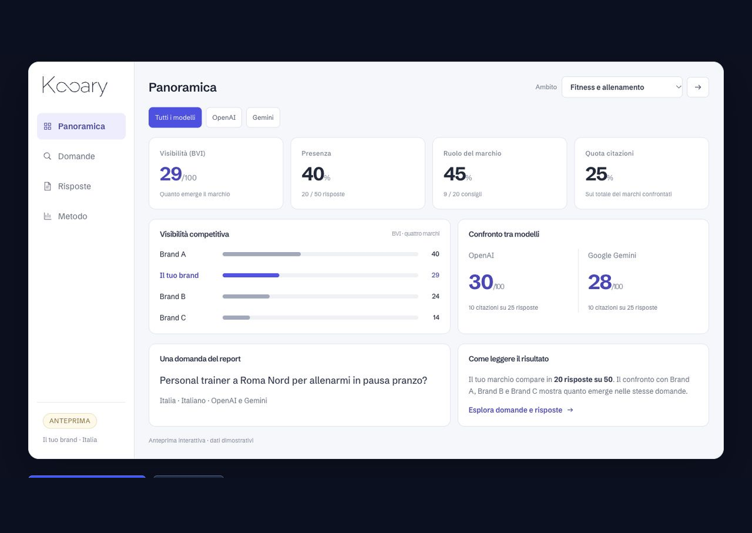This screenshot has width=752, height=533.
Task: Click the Brand B visibility bar
Action: click(320, 297)
